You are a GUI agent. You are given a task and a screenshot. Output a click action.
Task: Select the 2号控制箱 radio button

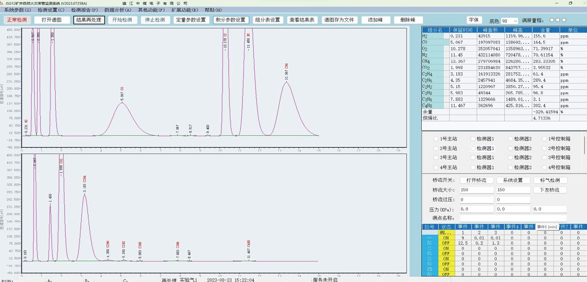(544, 148)
